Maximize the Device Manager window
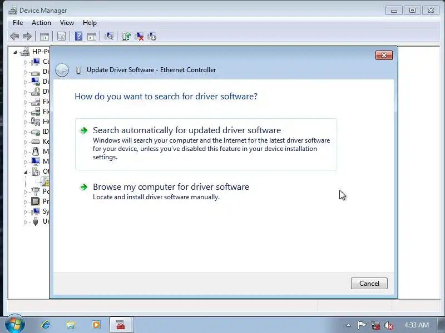The width and height of the screenshot is (445, 333). [412, 11]
